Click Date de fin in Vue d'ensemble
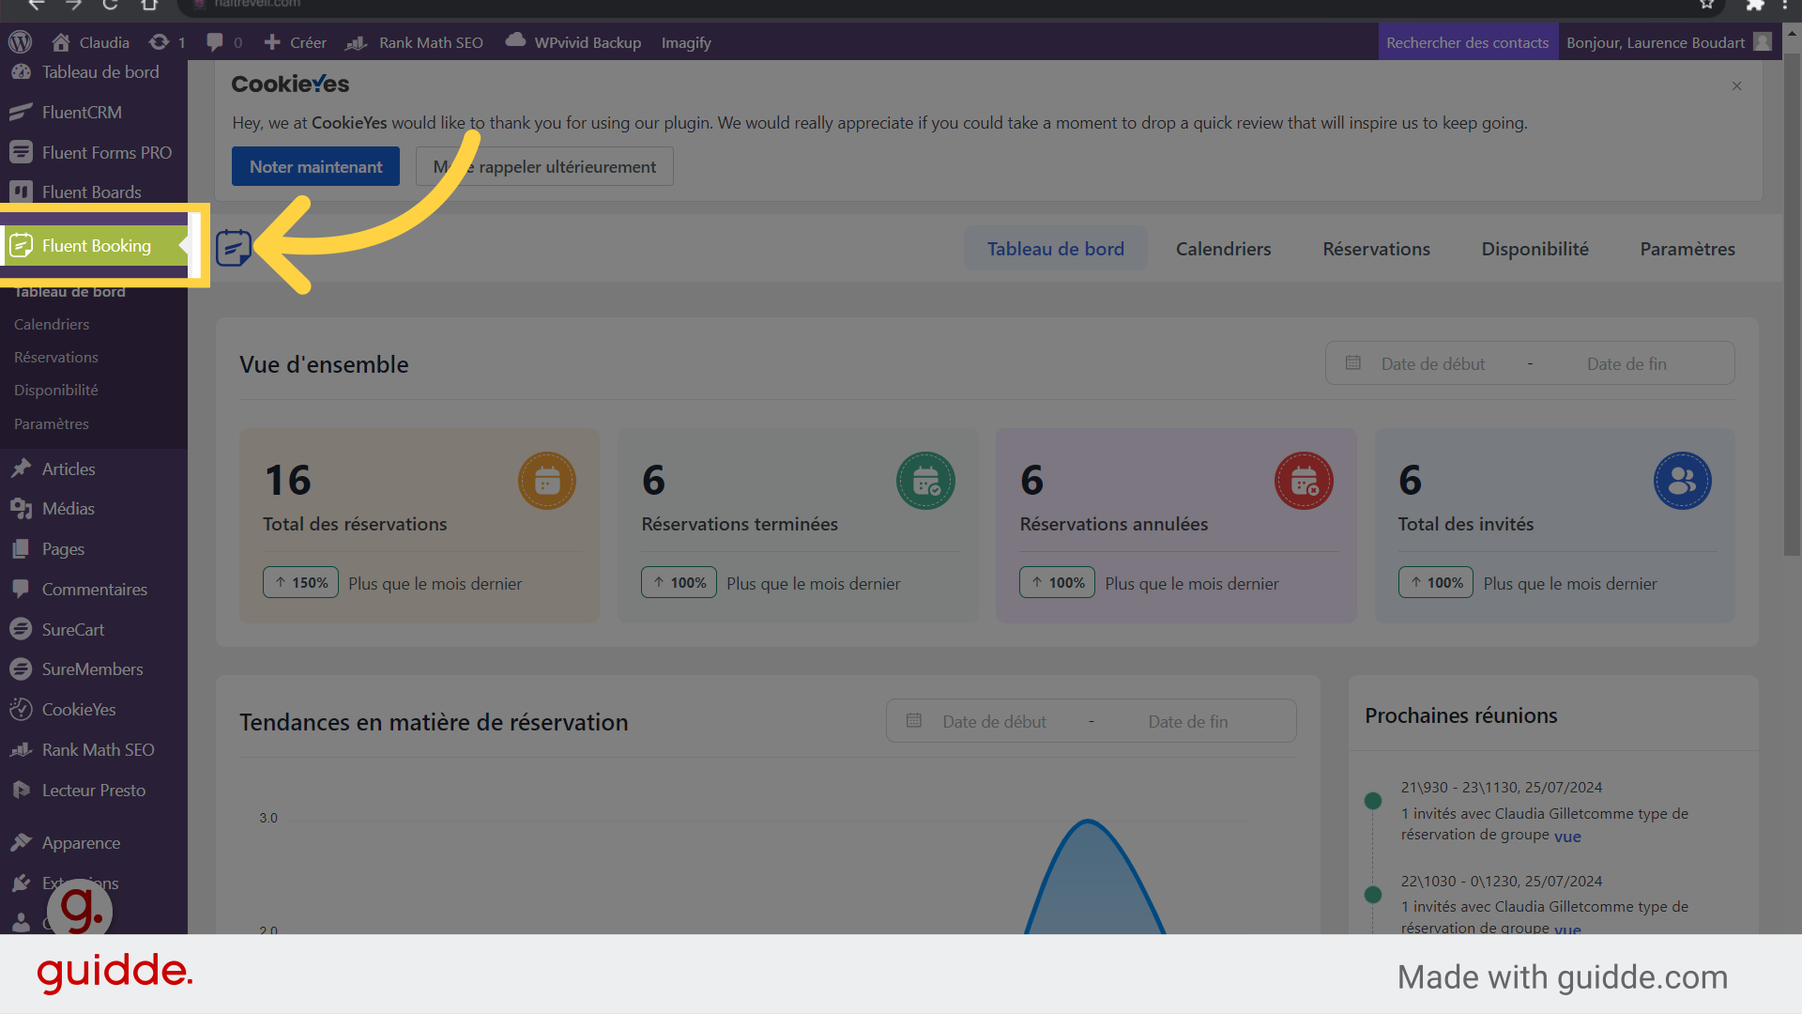 (x=1626, y=363)
